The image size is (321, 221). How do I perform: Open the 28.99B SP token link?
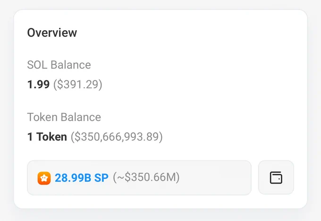[82, 178]
